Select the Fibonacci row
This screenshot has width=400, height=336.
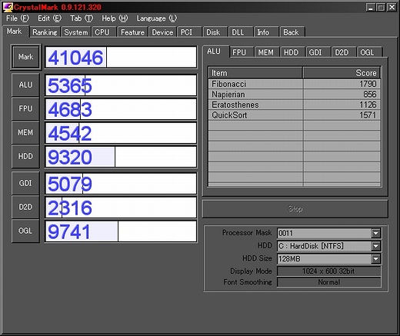point(295,84)
